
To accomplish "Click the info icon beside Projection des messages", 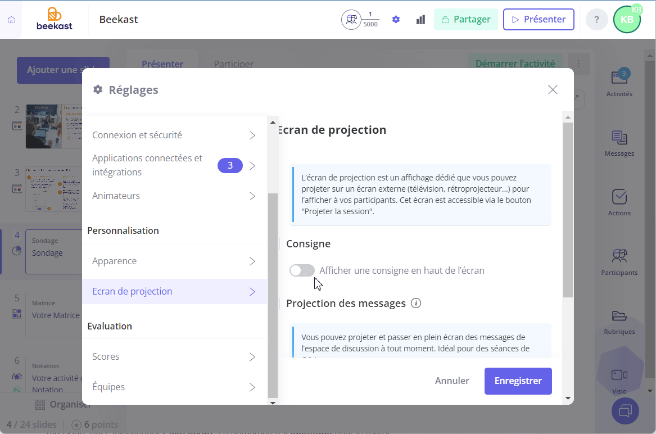I will (416, 303).
